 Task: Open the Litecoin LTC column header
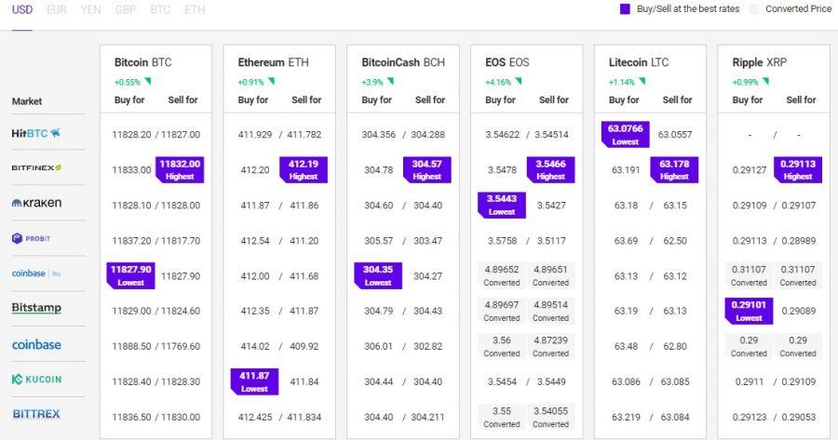(638, 62)
